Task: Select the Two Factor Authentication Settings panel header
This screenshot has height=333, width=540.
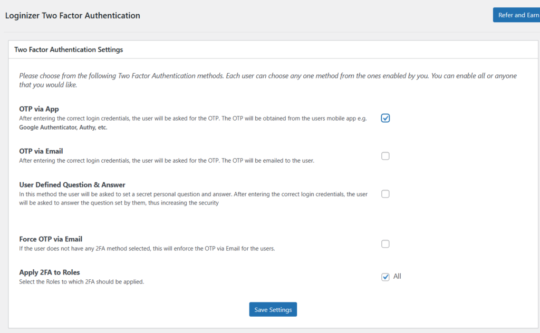Action: 69,50
